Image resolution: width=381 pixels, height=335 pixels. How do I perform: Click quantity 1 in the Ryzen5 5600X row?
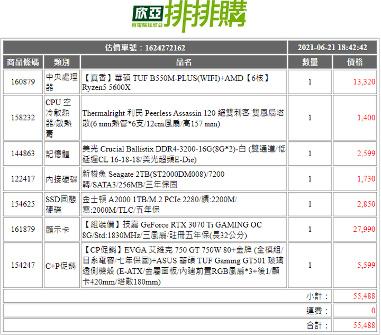[310, 82]
